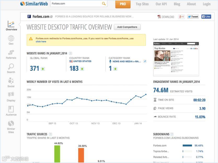Screen dimensions: 218x163
Task: Click the 00:02:20 time on site value
Action: pos(199,100)
